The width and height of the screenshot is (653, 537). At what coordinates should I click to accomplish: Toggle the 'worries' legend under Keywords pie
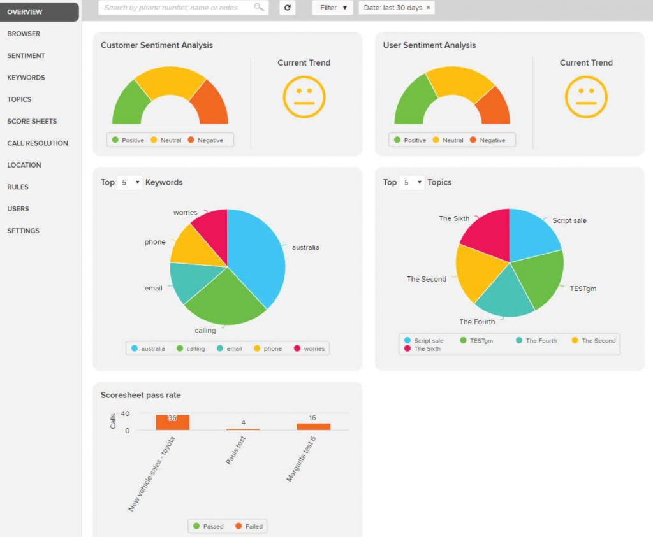[309, 348]
